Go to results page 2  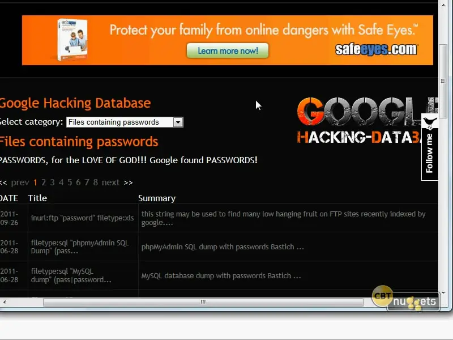coord(44,182)
